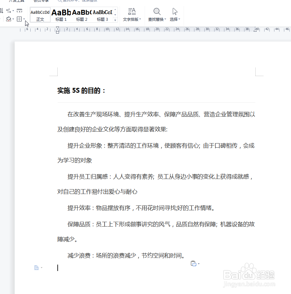Screen dimensions: 291x294
Task: Open the paragraph layout dropdown arrow in margin
Action: (x=41, y=267)
